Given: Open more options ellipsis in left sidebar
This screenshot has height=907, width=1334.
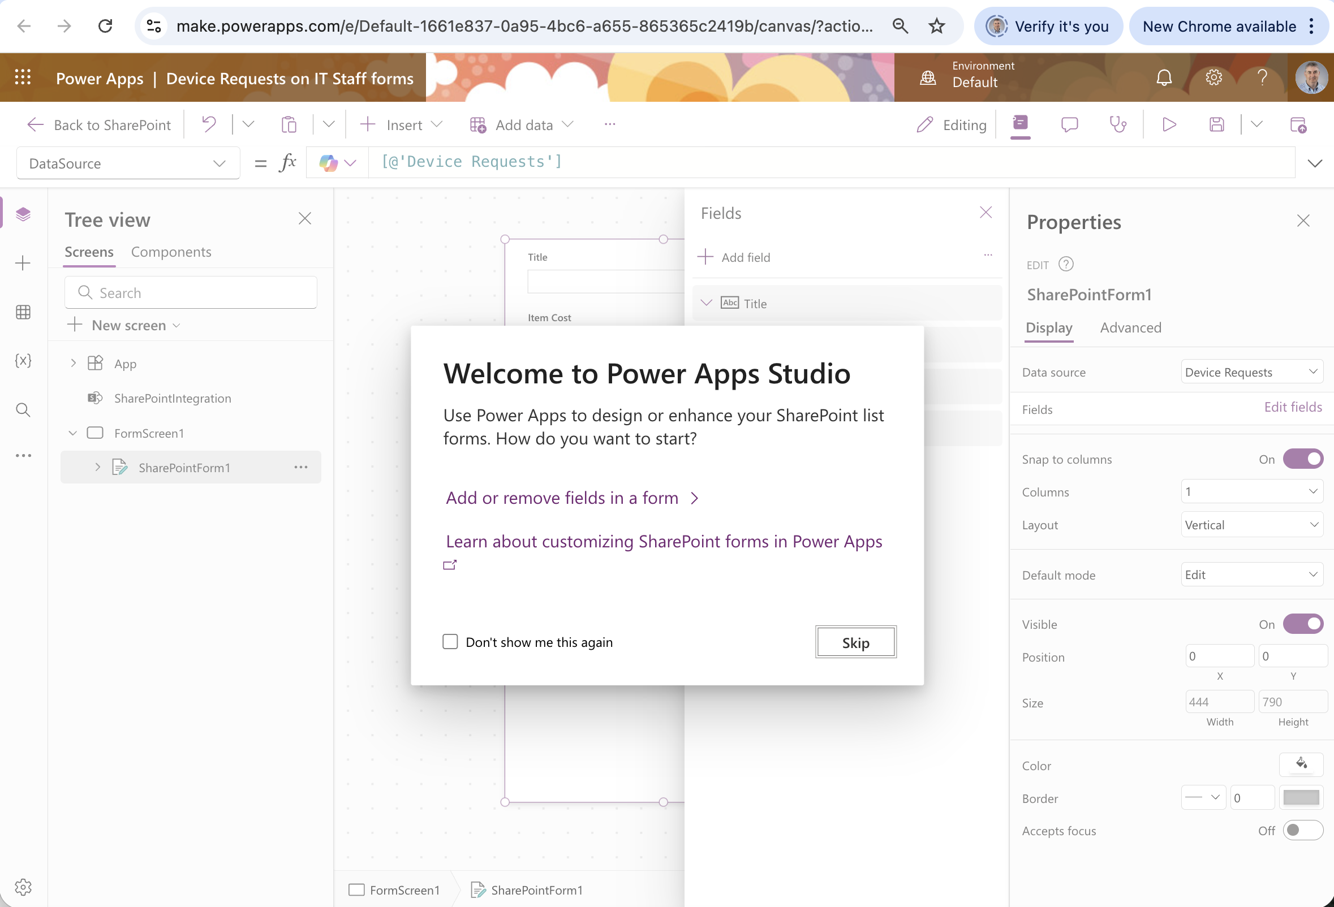Looking at the screenshot, I should point(23,456).
